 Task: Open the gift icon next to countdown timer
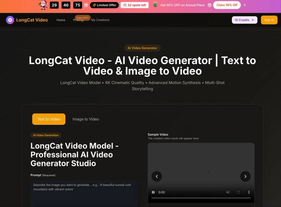point(85,5)
